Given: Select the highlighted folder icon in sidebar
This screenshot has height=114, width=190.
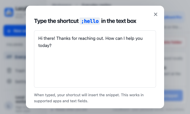Looking at the screenshot, I should pyautogui.click(x=9, y=57).
